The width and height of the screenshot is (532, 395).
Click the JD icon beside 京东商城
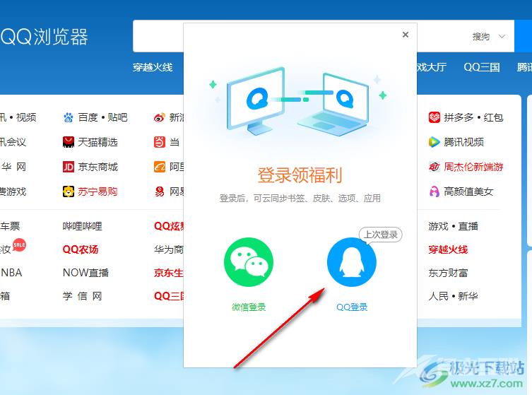pos(69,167)
